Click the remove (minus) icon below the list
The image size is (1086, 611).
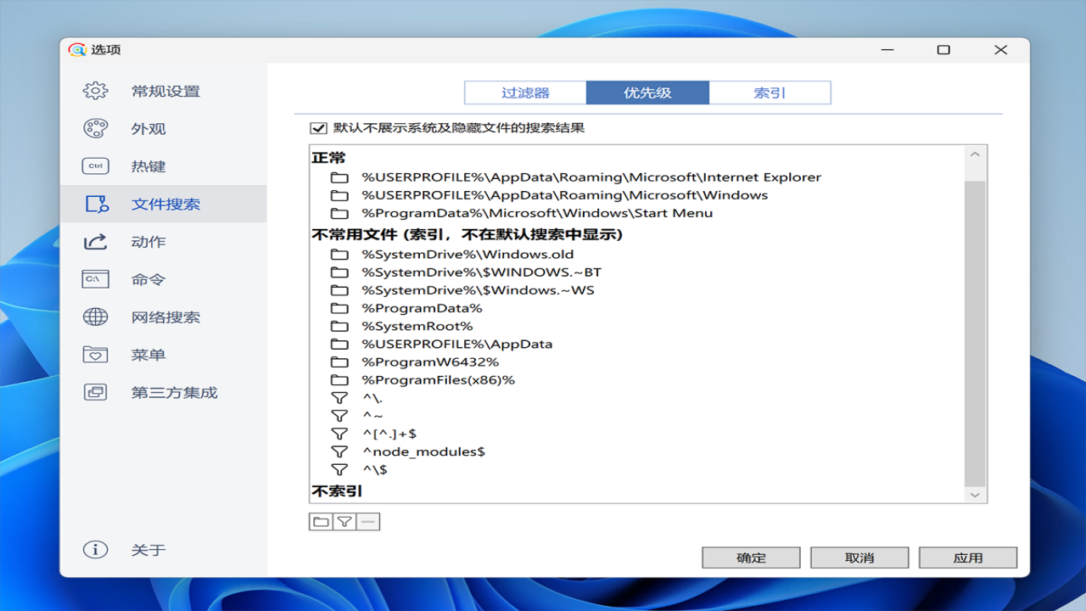(x=367, y=521)
